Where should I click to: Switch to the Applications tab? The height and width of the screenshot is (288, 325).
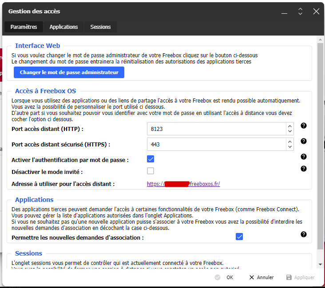[63, 27]
